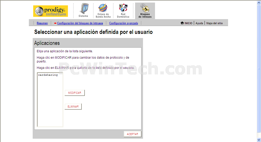Click the vertical scrollbar thumb
The width and height of the screenshot is (261, 142).
pos(259,69)
